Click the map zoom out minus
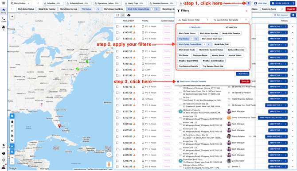 point(12,162)
